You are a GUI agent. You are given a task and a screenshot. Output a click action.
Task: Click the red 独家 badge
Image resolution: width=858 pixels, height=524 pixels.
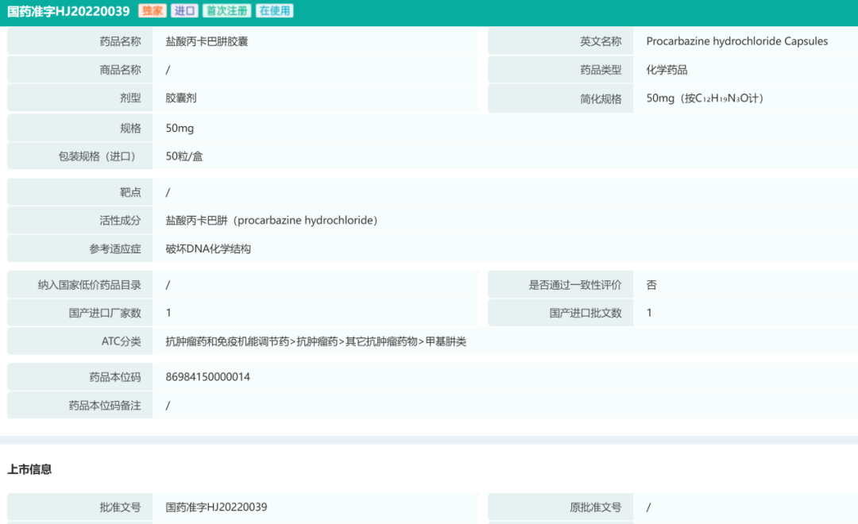(152, 11)
